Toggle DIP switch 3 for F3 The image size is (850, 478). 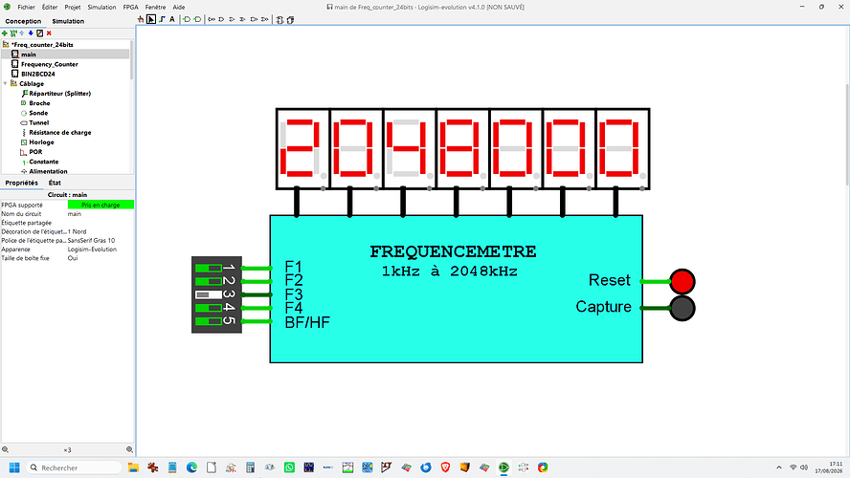tap(209, 294)
